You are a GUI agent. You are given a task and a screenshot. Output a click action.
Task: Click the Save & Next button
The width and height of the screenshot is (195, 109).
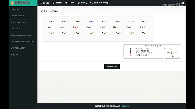pos(112,67)
